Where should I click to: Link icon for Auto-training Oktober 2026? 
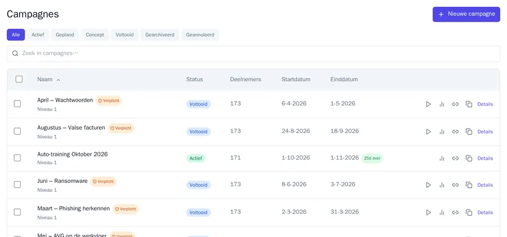[x=455, y=159]
